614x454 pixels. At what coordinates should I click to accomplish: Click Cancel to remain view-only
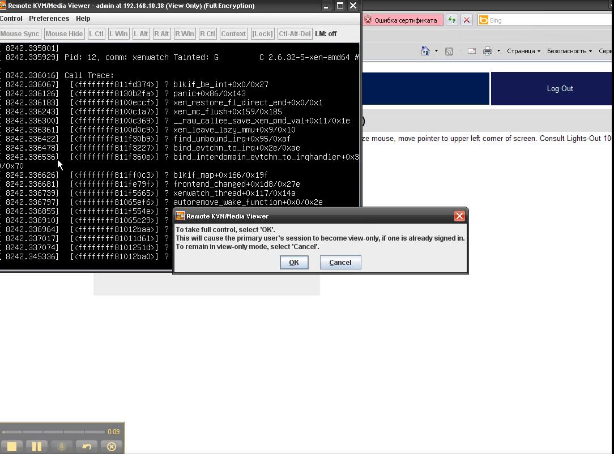click(x=340, y=262)
